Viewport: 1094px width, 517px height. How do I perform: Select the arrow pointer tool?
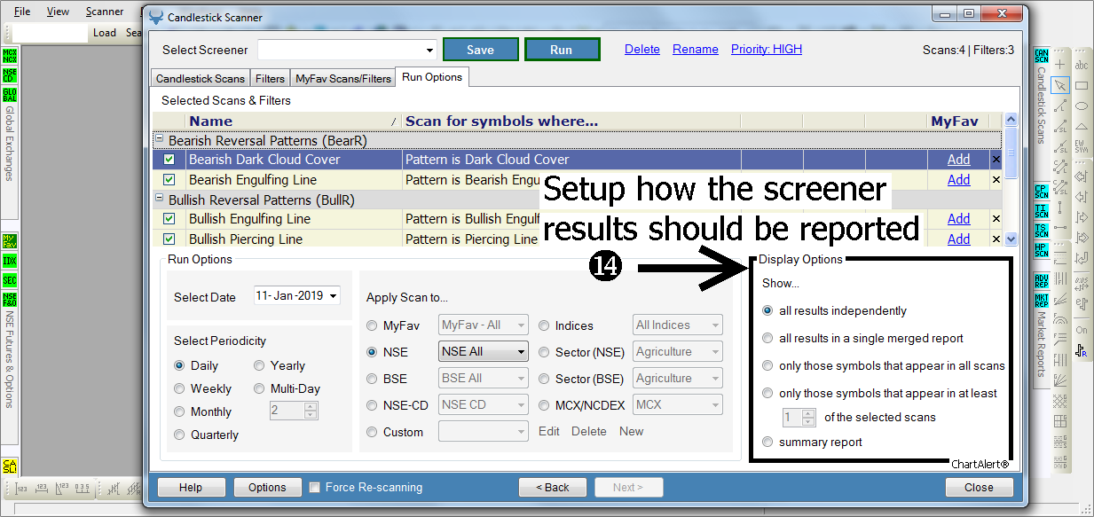1060,85
